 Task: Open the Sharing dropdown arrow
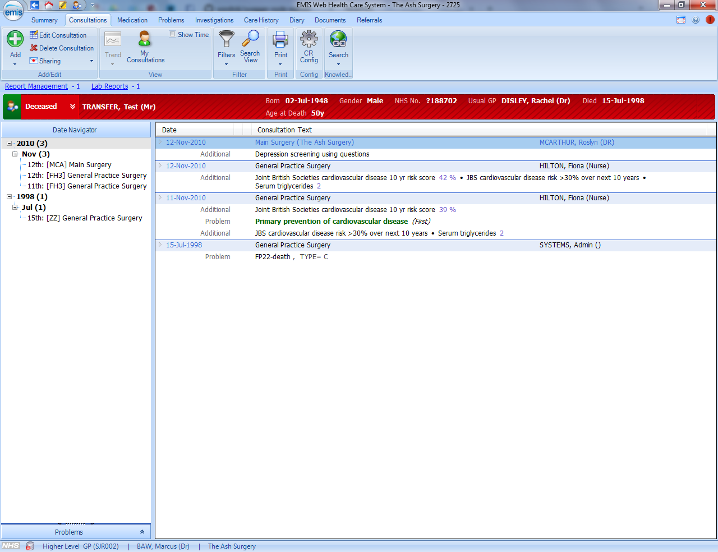pos(91,61)
